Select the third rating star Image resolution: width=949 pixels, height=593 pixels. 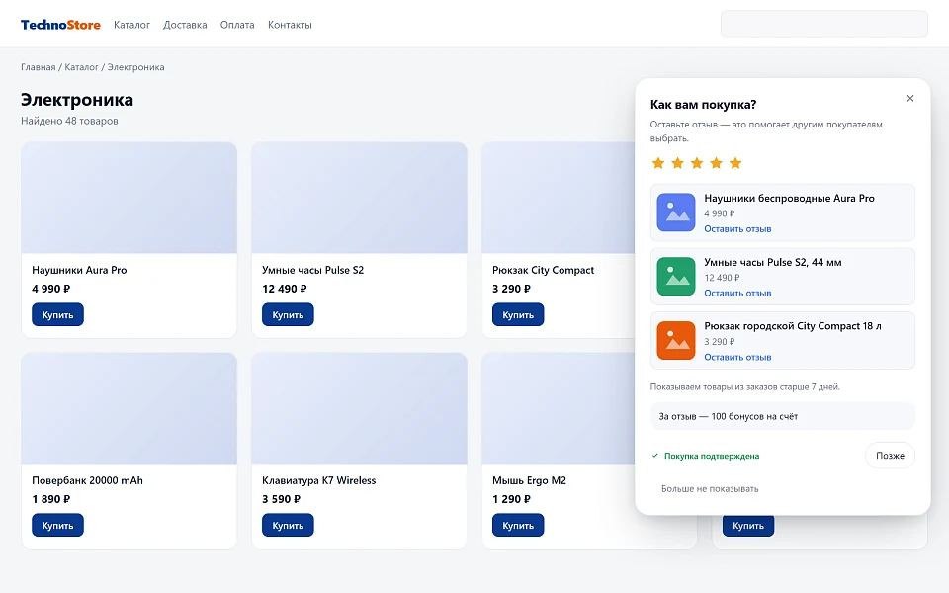point(697,163)
